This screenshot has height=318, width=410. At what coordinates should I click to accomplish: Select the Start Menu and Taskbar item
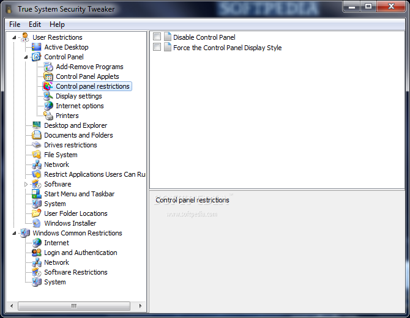click(x=79, y=194)
